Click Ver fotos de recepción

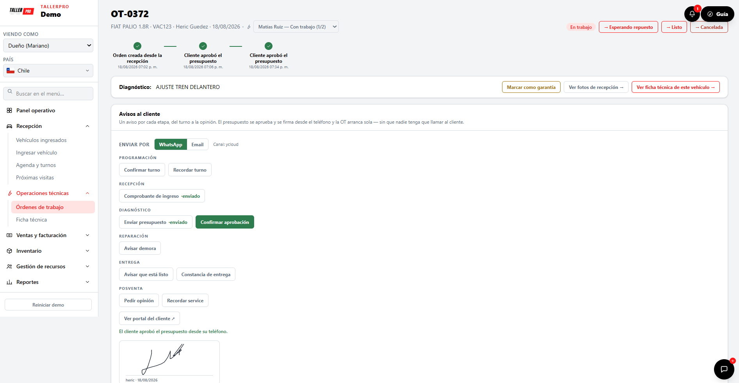tap(596, 87)
